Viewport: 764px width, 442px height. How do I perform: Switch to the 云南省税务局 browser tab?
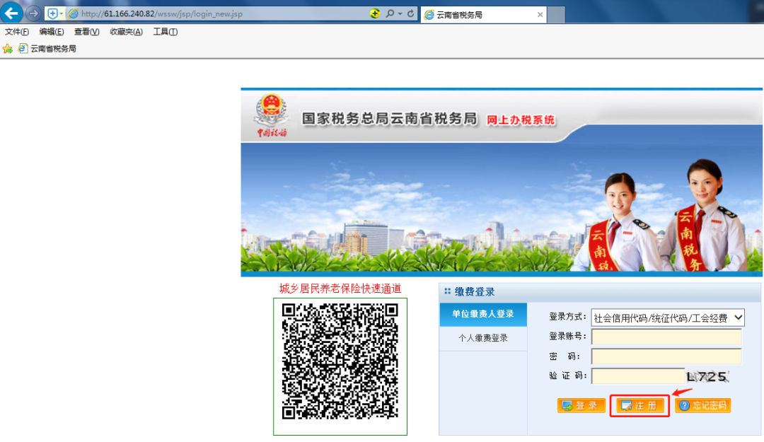483,15
